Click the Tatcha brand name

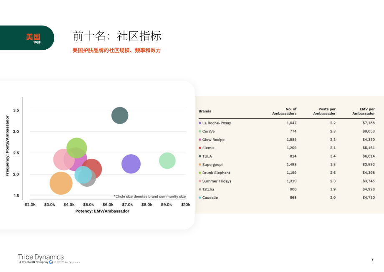[208, 189]
